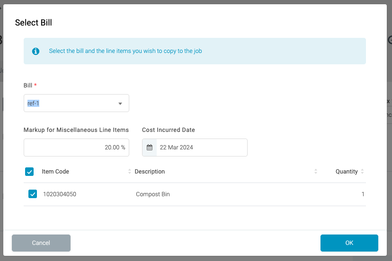Click the Cost Incurred Date field 22 Mar 2024

(195, 148)
